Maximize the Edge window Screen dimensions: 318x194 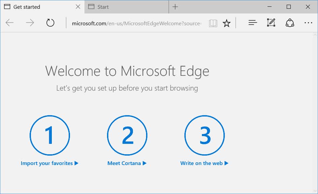[x=289, y=7]
